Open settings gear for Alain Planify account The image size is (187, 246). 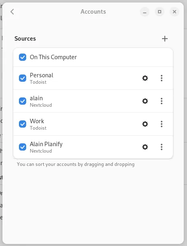coord(145,147)
